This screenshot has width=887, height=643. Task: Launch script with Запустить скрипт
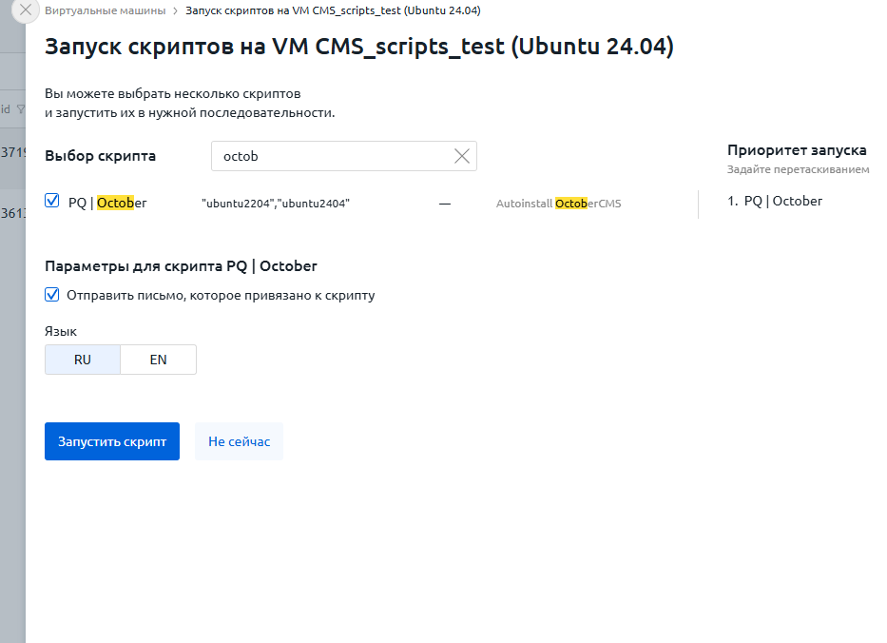pos(112,441)
